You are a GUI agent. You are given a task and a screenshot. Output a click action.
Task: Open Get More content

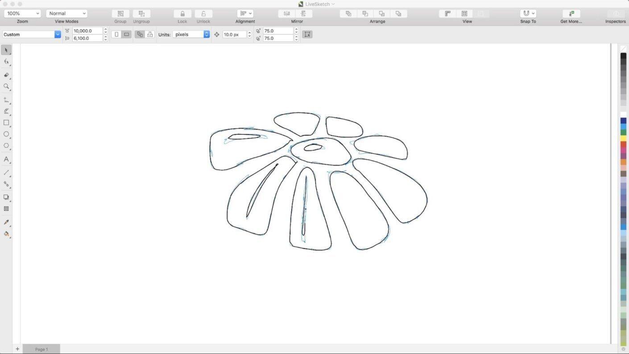(571, 13)
